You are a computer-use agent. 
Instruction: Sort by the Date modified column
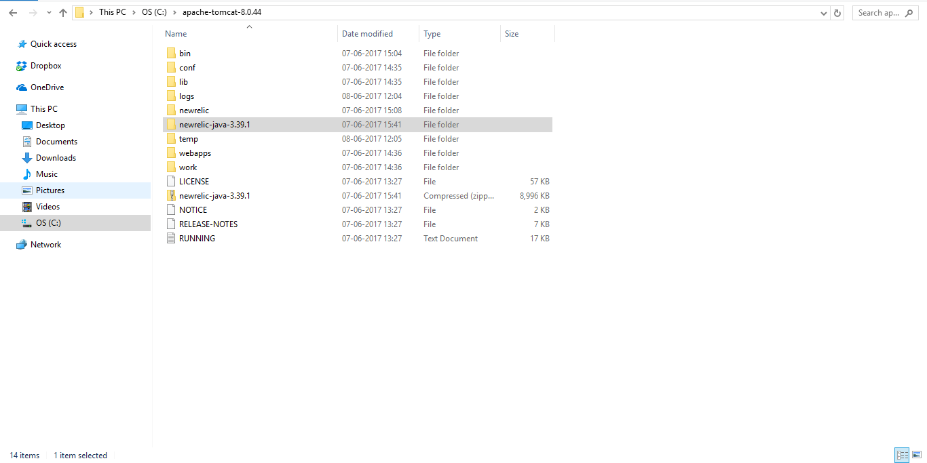point(367,34)
